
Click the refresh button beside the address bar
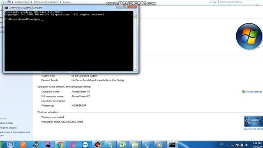(215, 2)
